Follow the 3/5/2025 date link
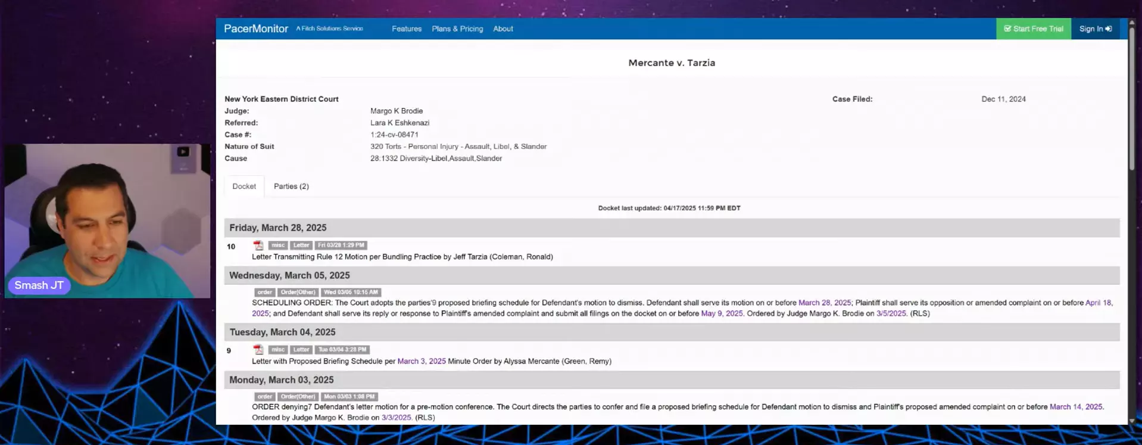 pyautogui.click(x=891, y=313)
